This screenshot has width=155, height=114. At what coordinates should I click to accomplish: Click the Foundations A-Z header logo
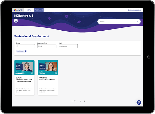pyautogui.click(x=24, y=15)
